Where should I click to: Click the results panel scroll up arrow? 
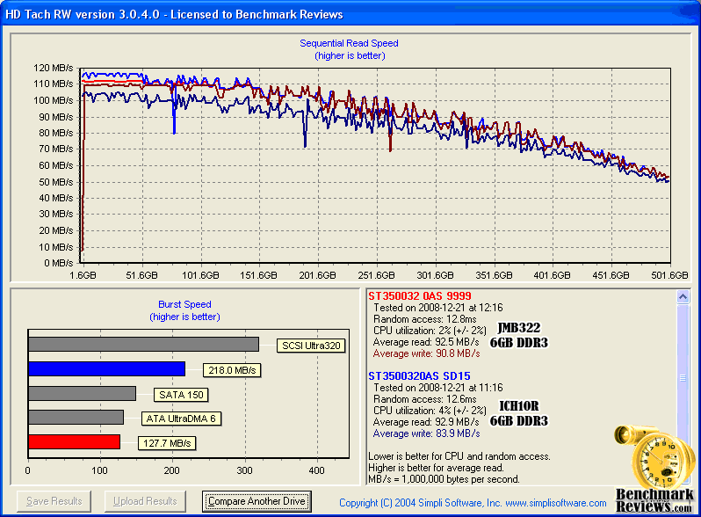point(683,296)
